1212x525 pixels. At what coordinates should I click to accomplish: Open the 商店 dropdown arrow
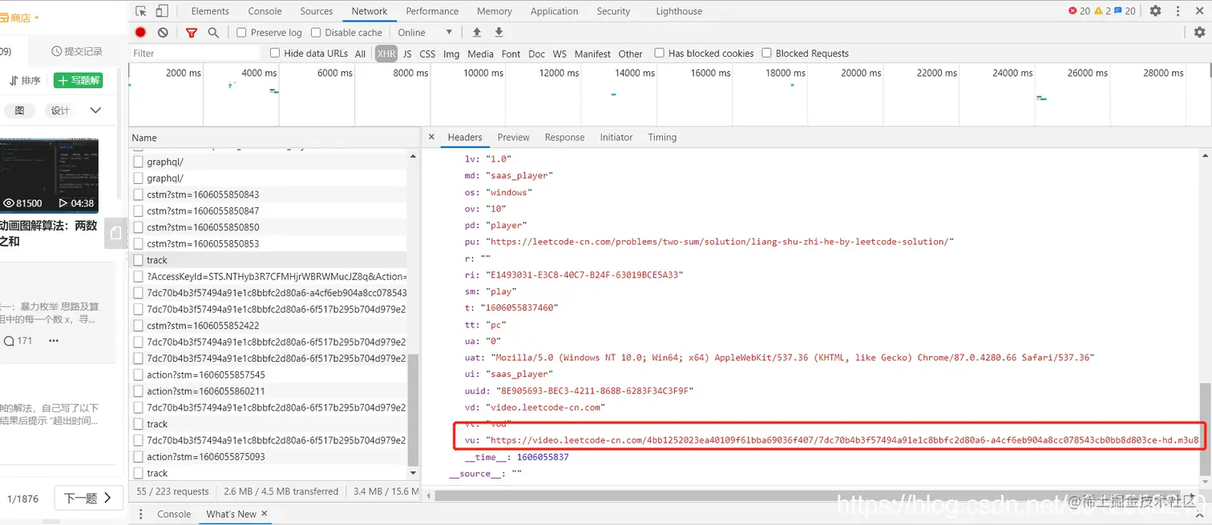click(x=36, y=18)
